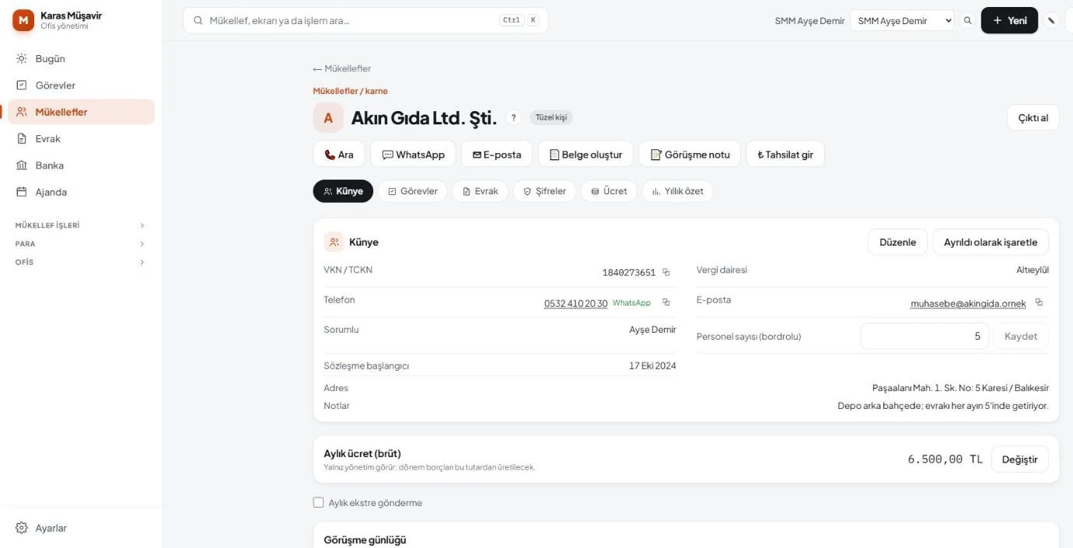This screenshot has width=1073, height=548.
Task: Copy the phone number 0532 410 20 30
Action: (x=666, y=302)
